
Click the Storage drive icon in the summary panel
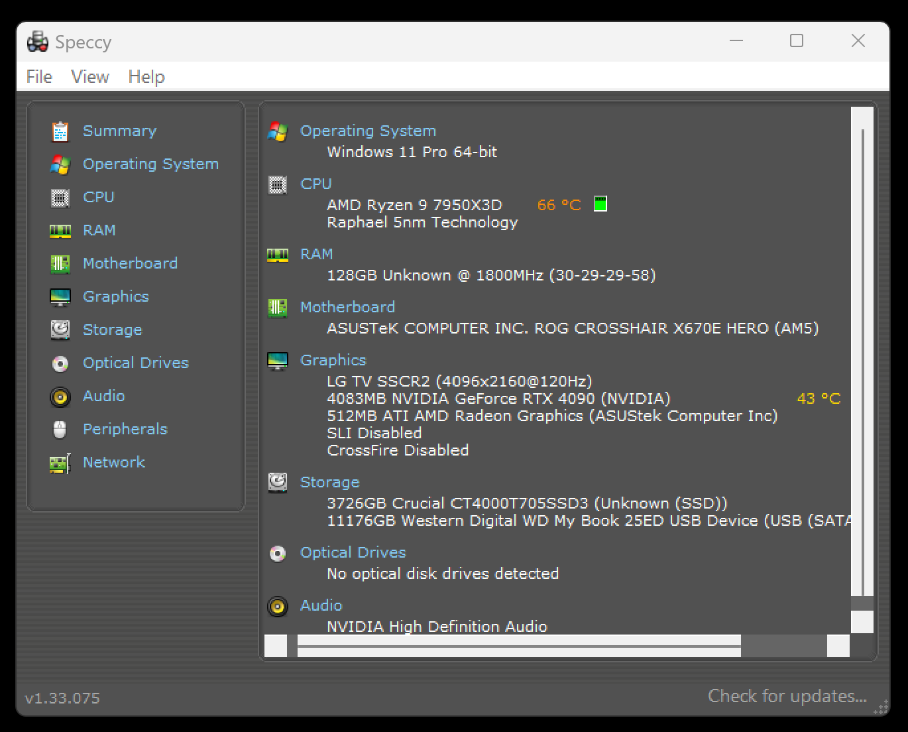pyautogui.click(x=278, y=482)
